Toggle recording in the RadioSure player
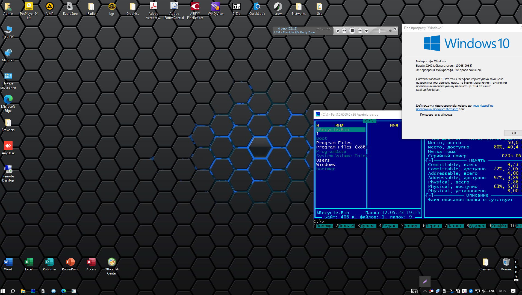 tap(338, 31)
